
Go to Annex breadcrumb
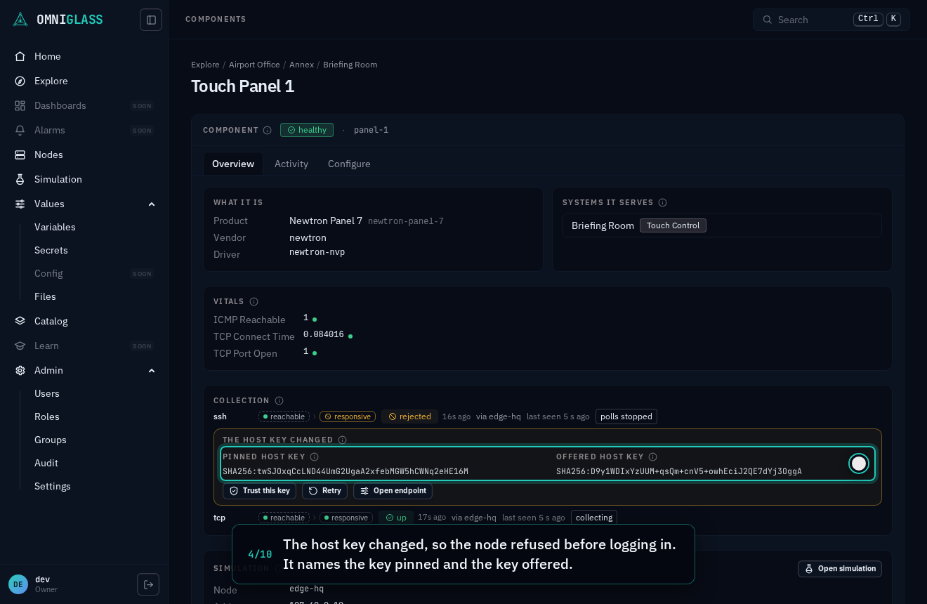coord(301,65)
